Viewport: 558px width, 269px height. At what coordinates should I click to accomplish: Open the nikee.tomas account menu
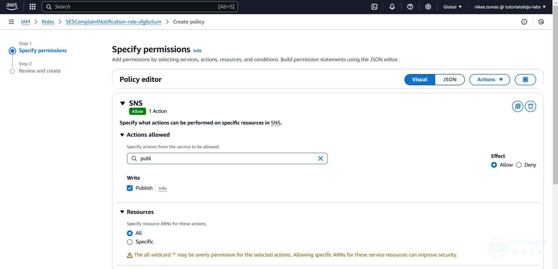[x=510, y=7]
